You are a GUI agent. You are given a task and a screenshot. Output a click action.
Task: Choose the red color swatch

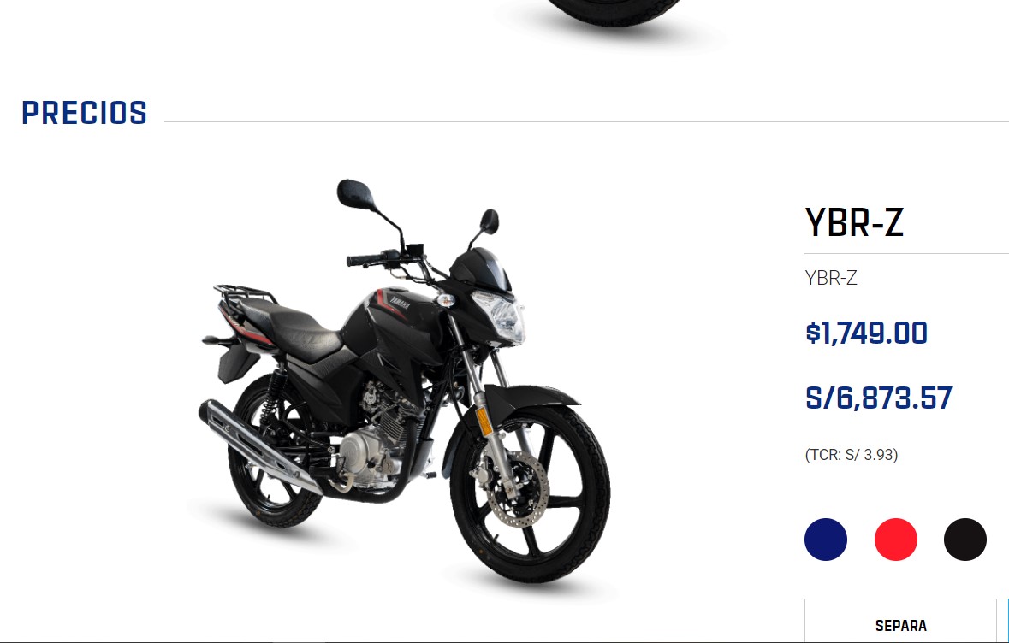pyautogui.click(x=896, y=540)
